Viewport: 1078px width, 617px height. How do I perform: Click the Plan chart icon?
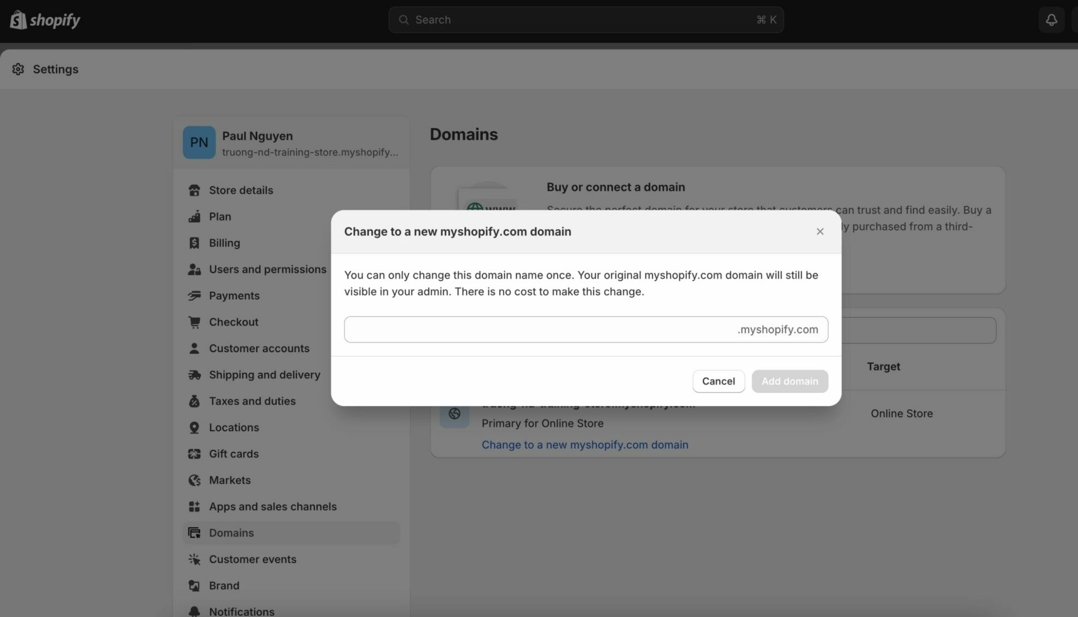point(194,217)
